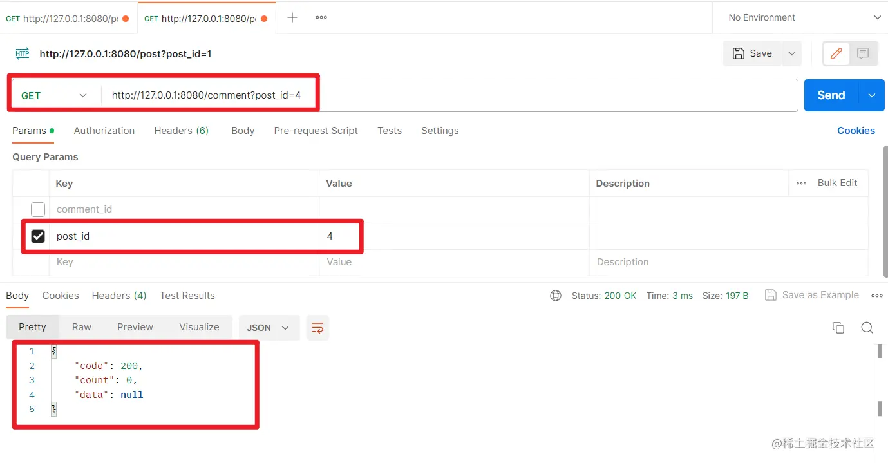Select the Raw view
The width and height of the screenshot is (888, 463).
click(82, 327)
